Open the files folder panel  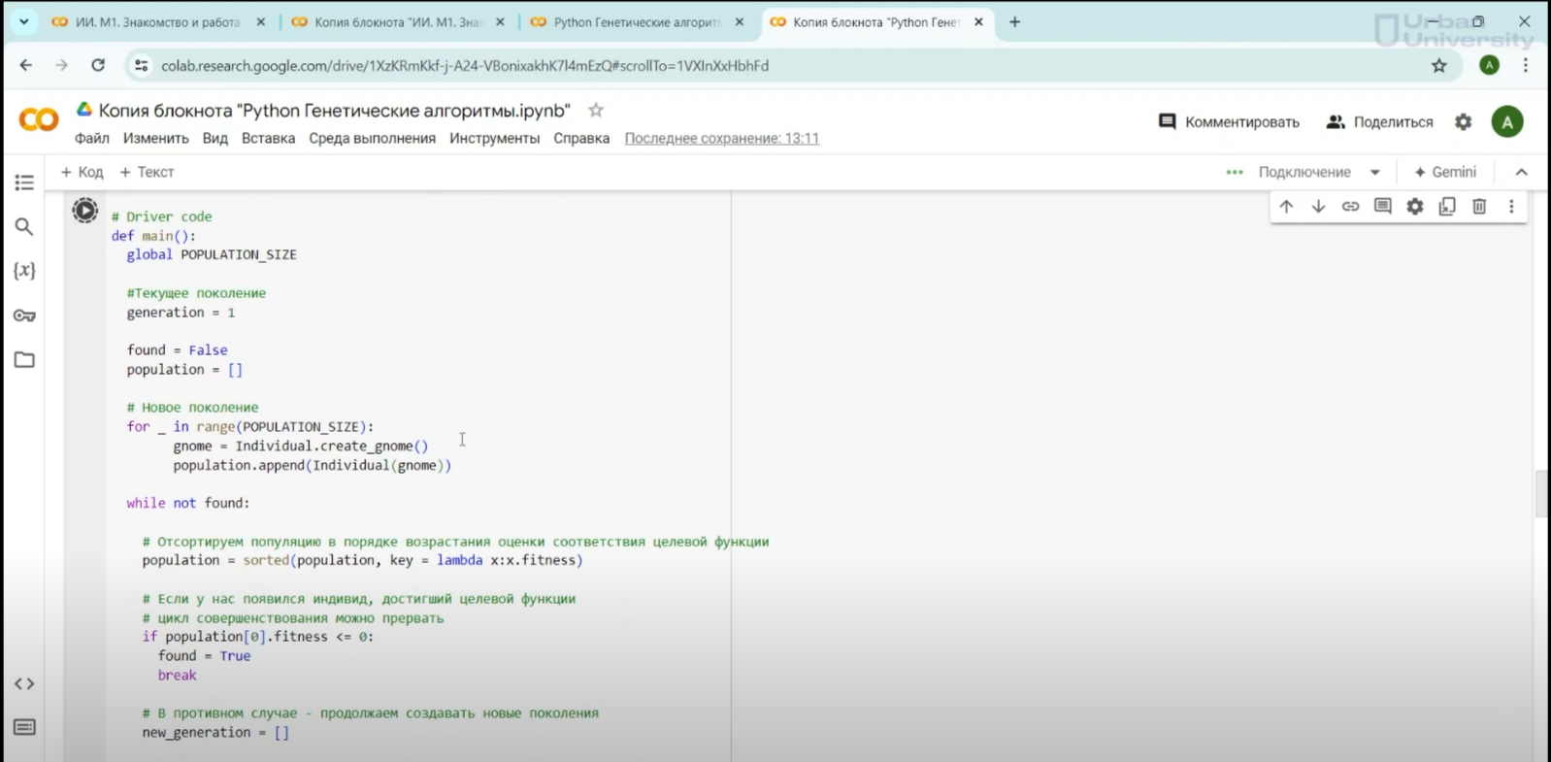(24, 360)
